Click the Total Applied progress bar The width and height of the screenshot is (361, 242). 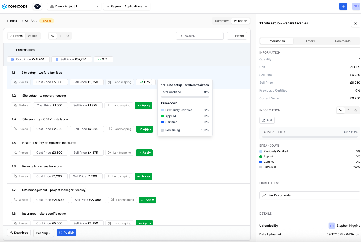point(310,136)
